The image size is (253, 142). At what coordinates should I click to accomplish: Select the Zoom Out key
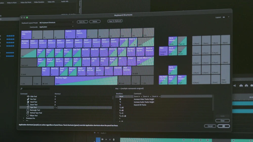pos(124,42)
